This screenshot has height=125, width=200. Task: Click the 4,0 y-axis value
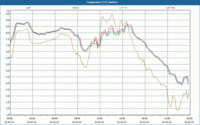point(7,83)
